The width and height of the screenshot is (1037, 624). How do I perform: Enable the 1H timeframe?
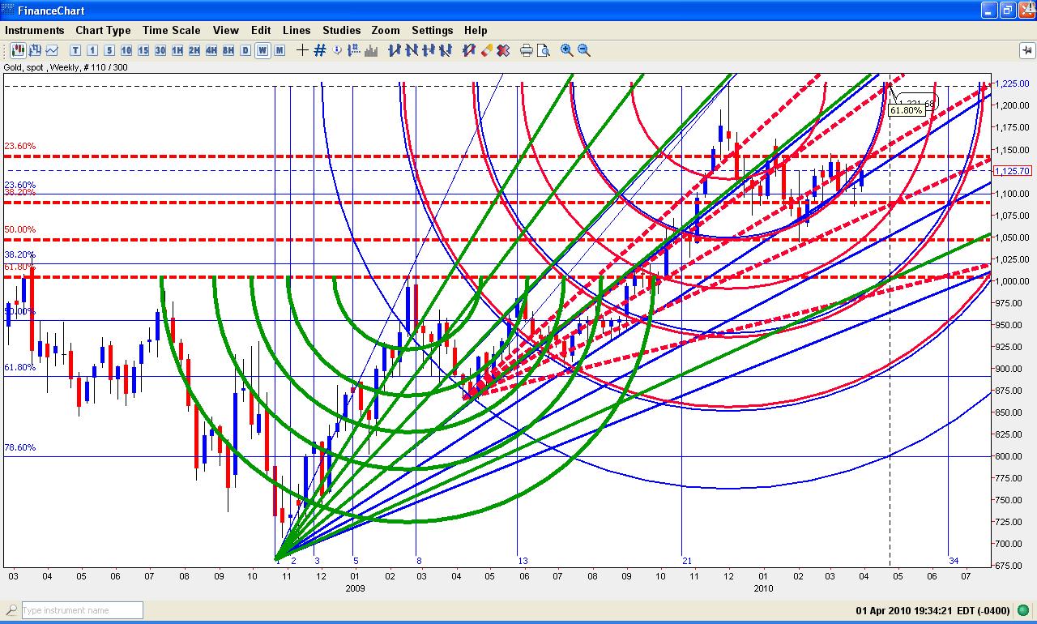[x=179, y=50]
